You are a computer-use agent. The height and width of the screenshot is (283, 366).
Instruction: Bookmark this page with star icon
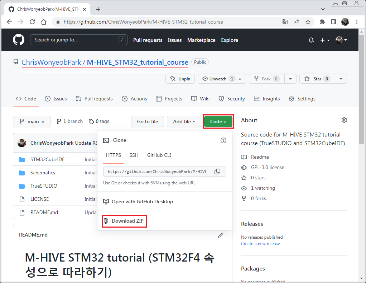[308, 22]
